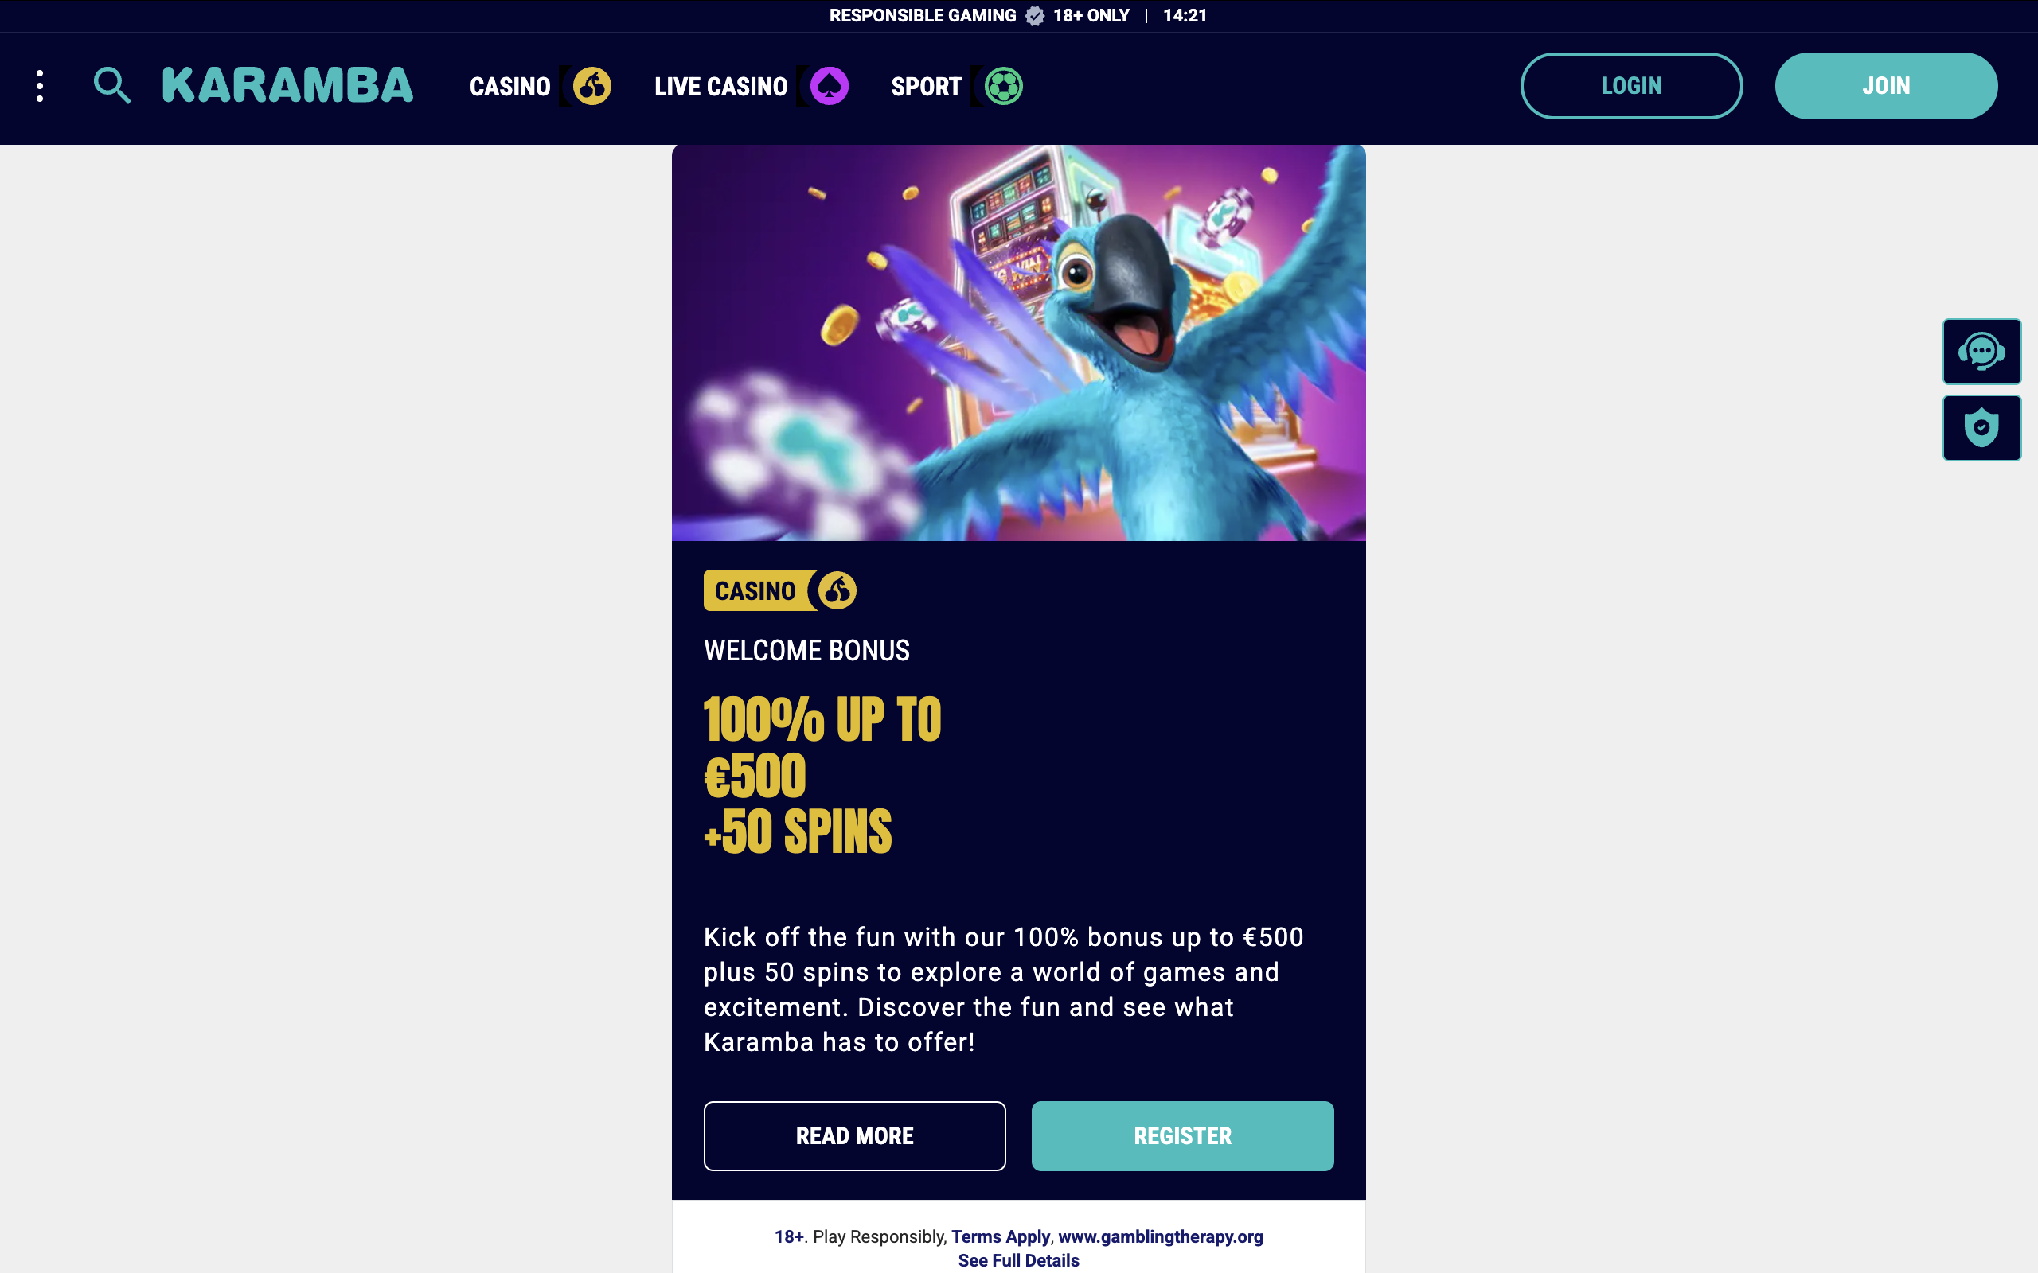Image resolution: width=2038 pixels, height=1273 pixels.
Task: Click the yellow cherry casino icon in navbar
Action: [592, 86]
